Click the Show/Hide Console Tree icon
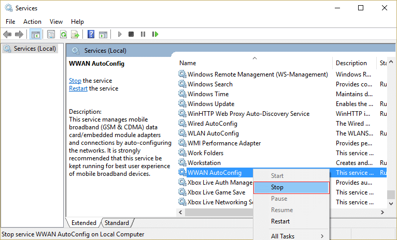The image size is (397, 240). pos(36,35)
